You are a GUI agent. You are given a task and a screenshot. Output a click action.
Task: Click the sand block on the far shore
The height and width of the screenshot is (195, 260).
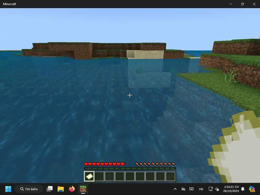(145, 54)
